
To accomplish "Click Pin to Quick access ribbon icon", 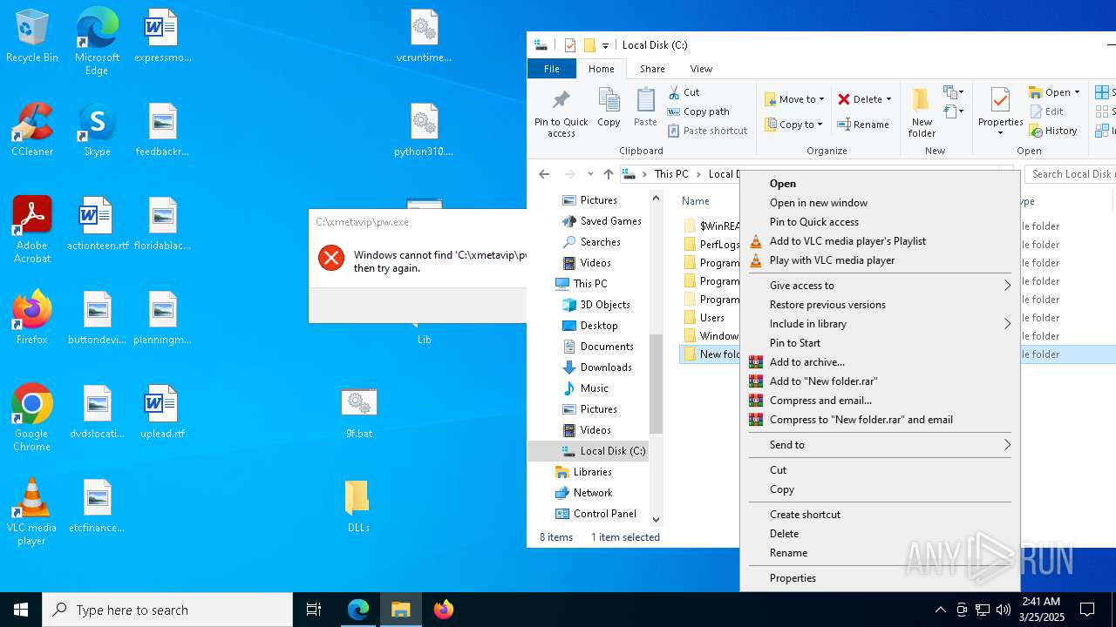I will pyautogui.click(x=561, y=113).
